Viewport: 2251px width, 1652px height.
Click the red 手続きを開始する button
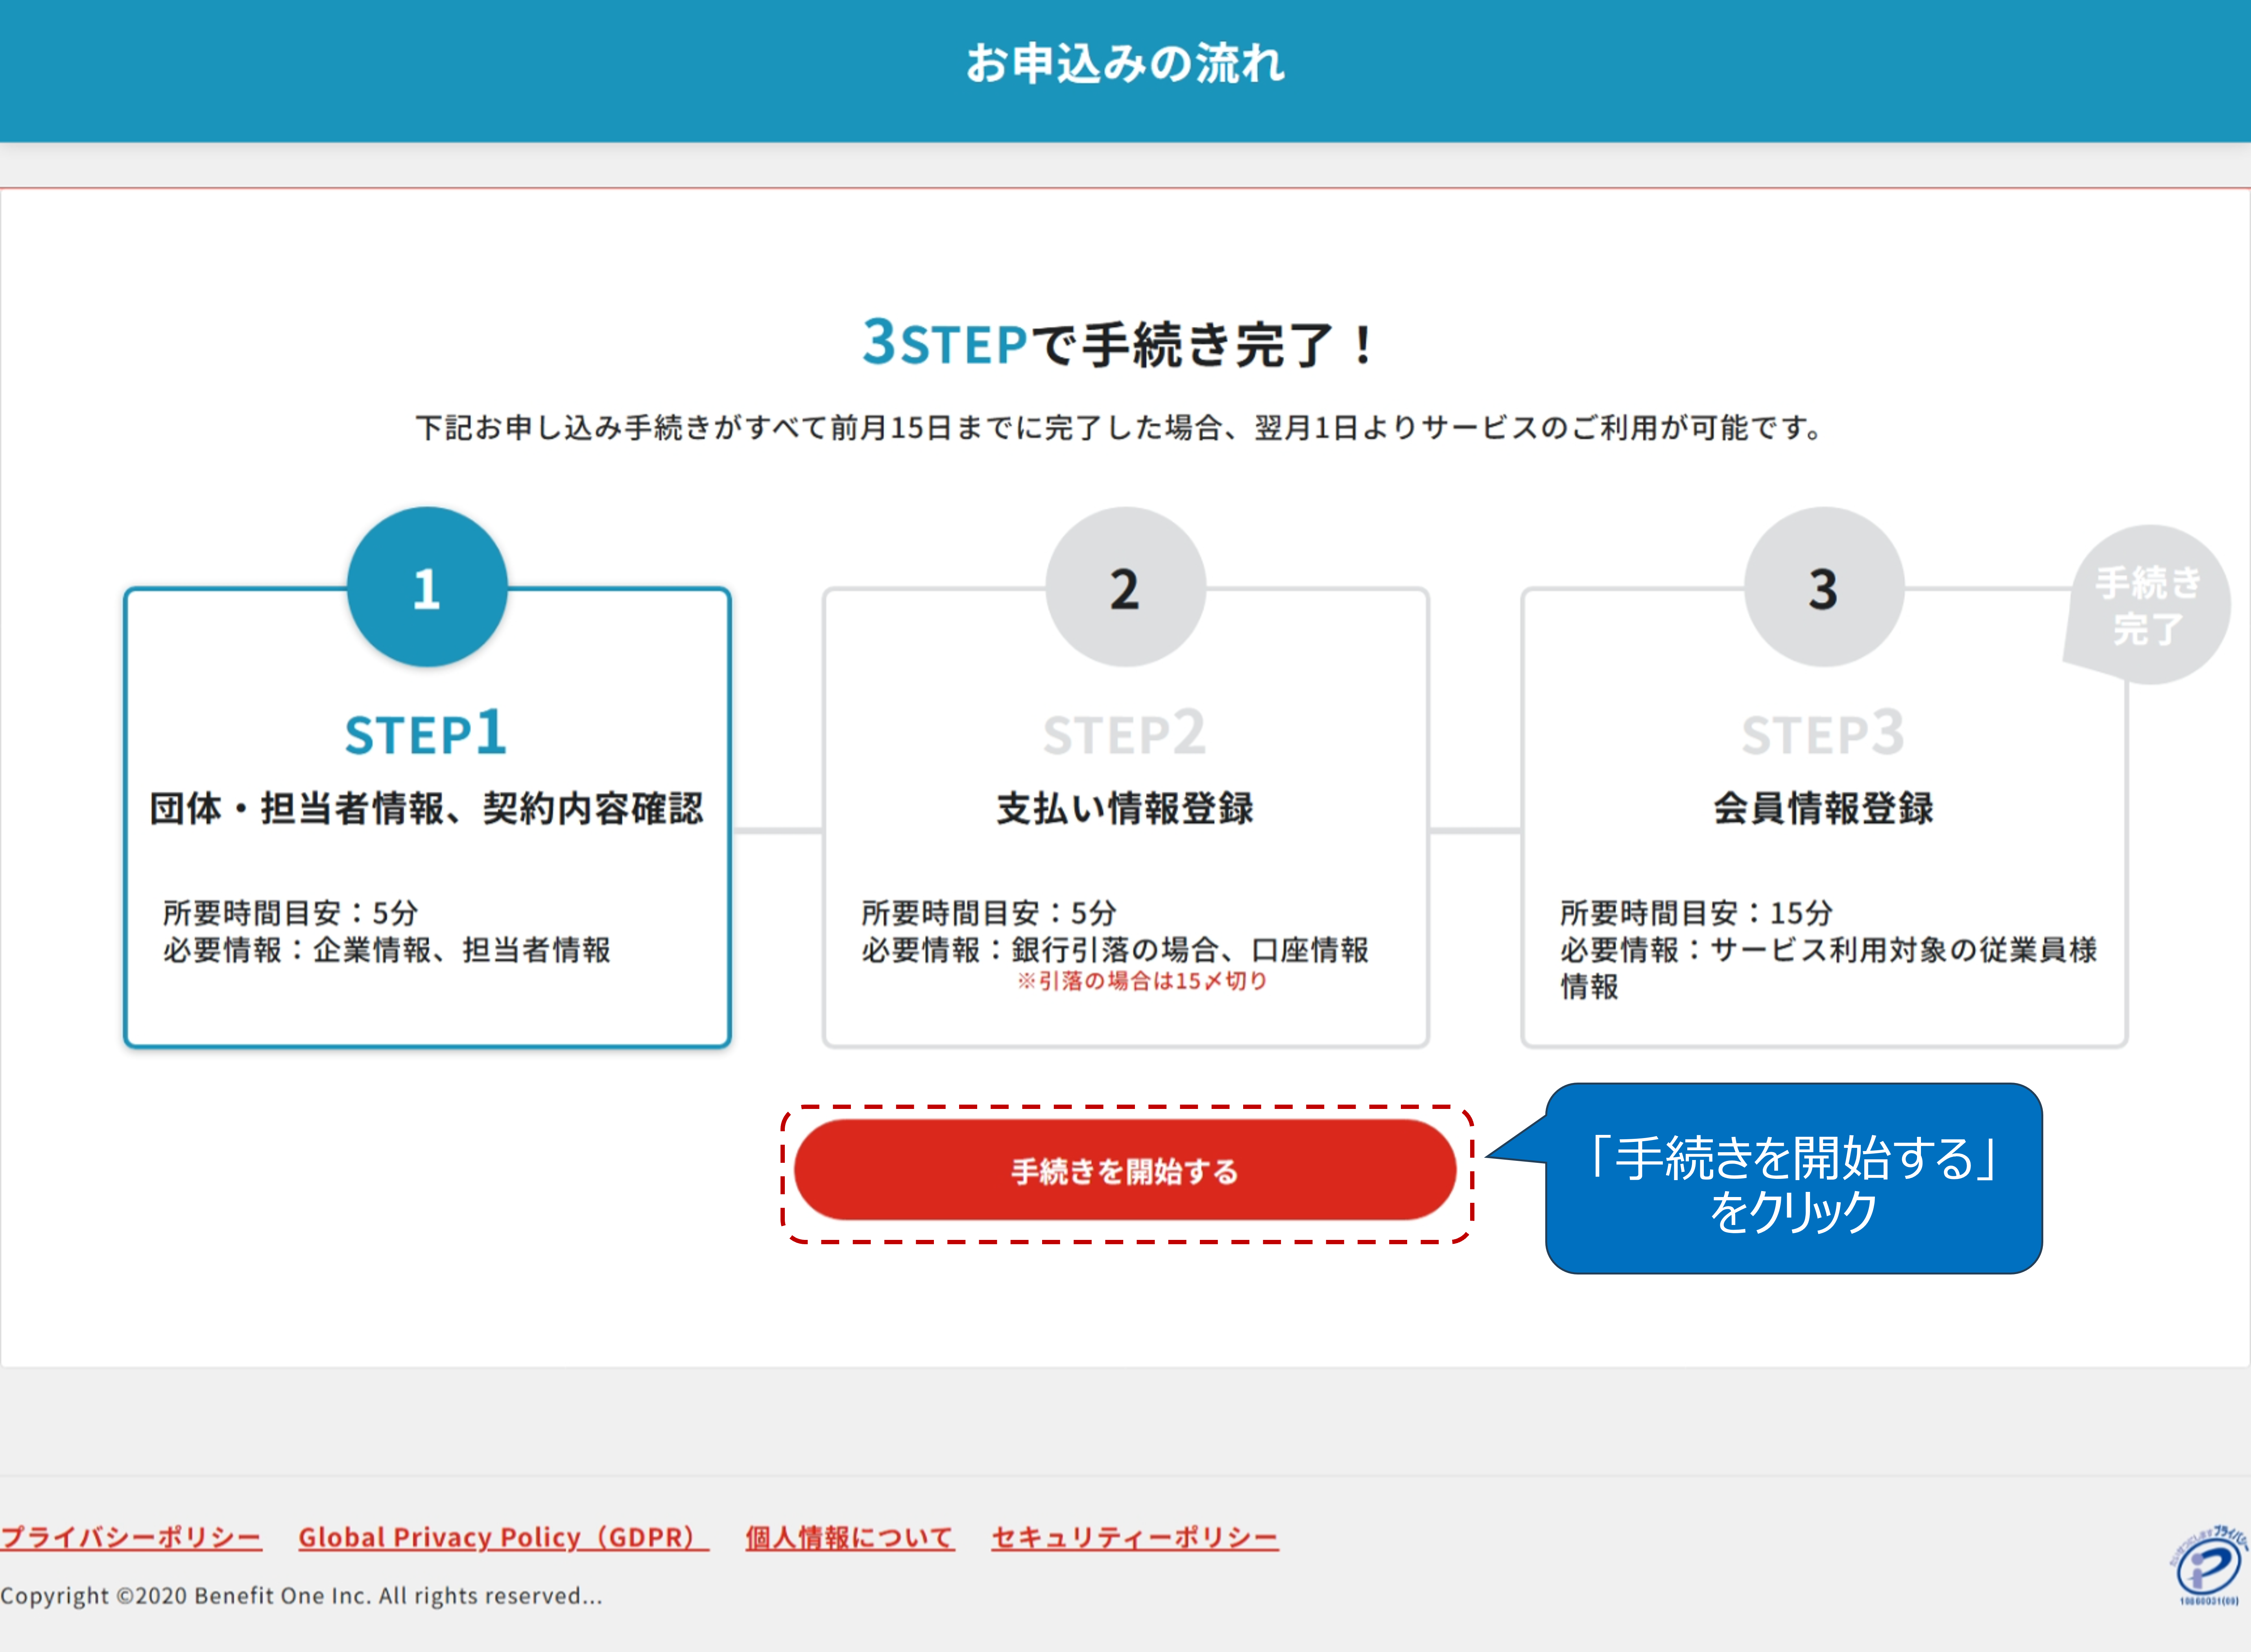(x=1124, y=1170)
